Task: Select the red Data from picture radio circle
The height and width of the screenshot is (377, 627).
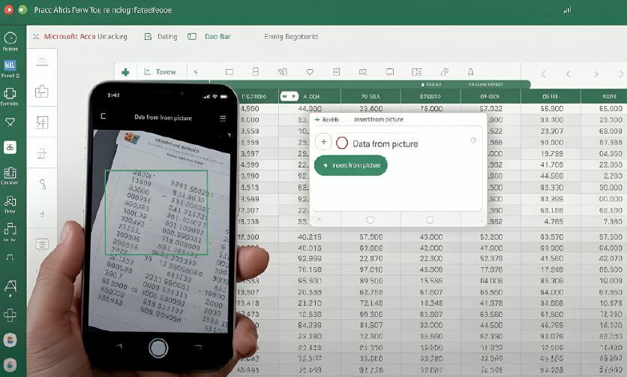Action: [342, 143]
